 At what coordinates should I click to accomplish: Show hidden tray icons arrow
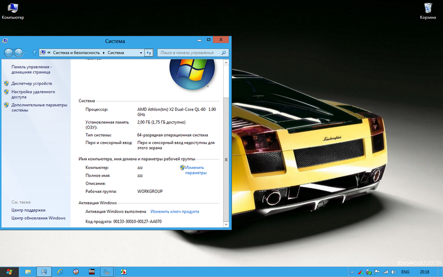352,272
